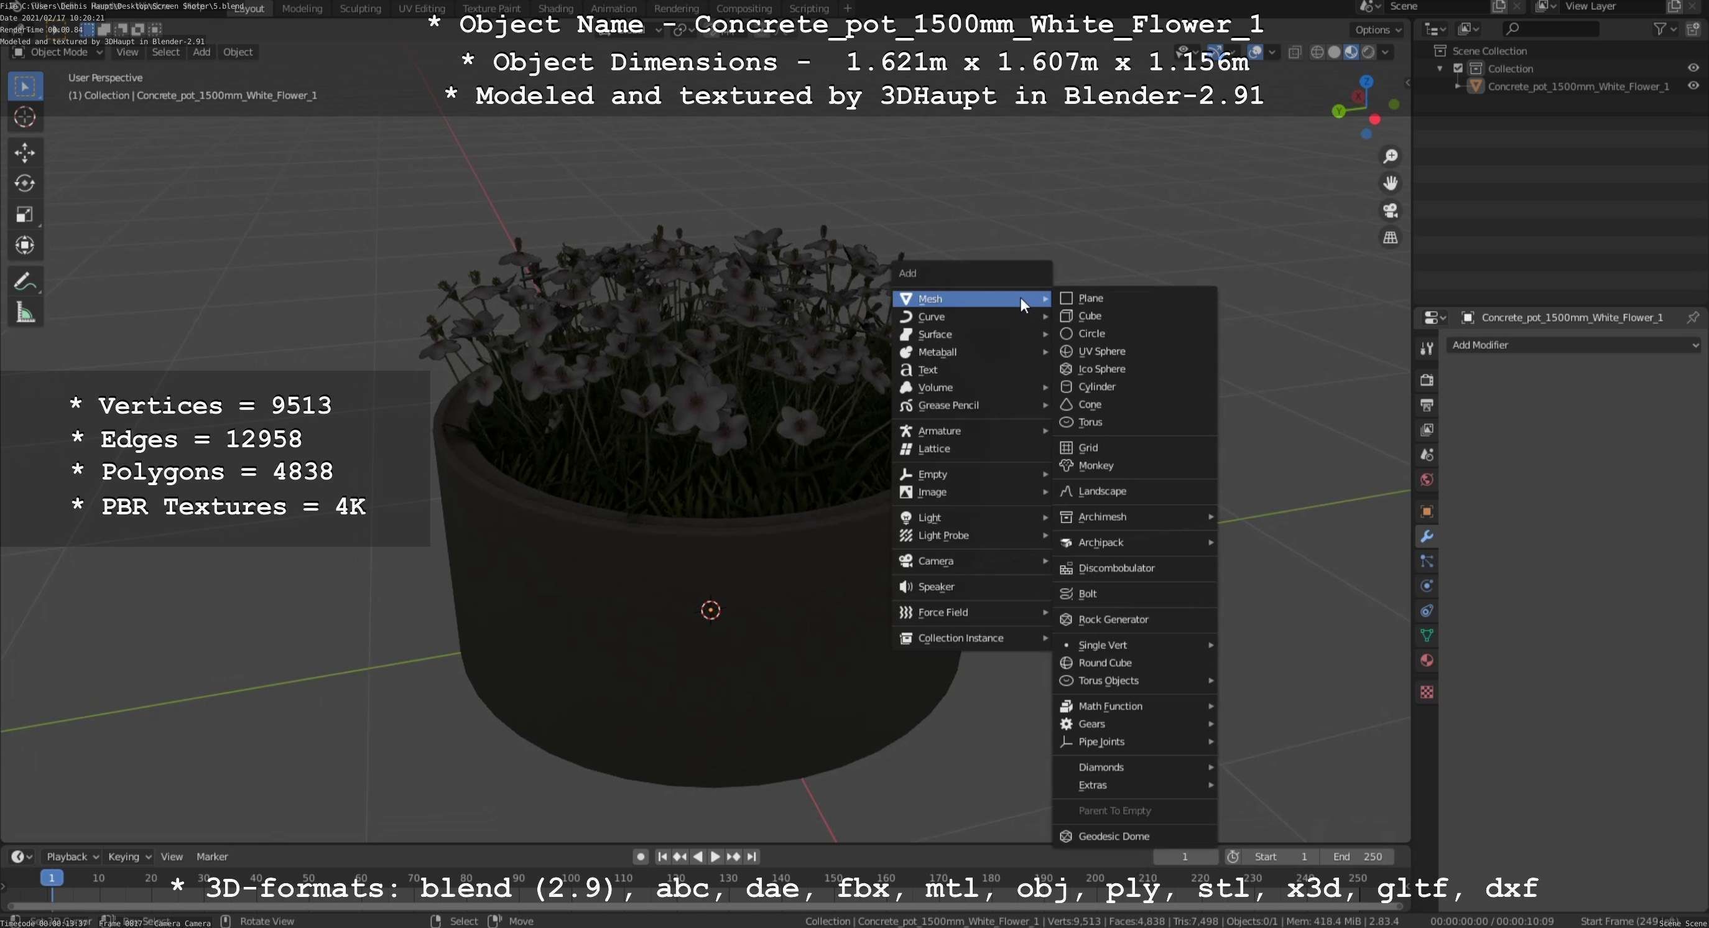Choose Monkey from the Mesh submenu
This screenshot has width=1709, height=928.
click(x=1135, y=466)
